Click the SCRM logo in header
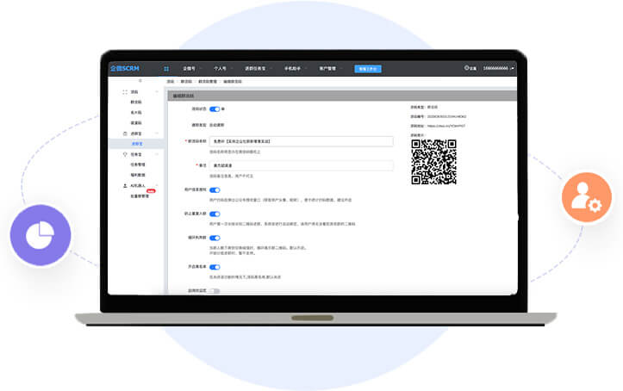 coord(125,68)
